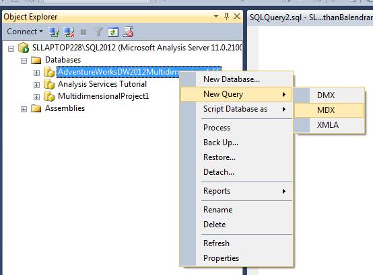Choose Rename from context menu

point(236,210)
